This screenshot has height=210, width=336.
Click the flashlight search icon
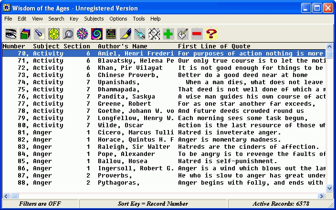pyautogui.click(x=39, y=34)
